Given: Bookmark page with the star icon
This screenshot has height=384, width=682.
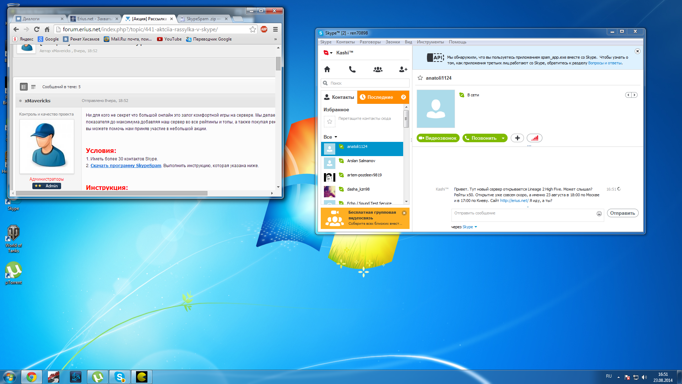Looking at the screenshot, I should (x=253, y=30).
